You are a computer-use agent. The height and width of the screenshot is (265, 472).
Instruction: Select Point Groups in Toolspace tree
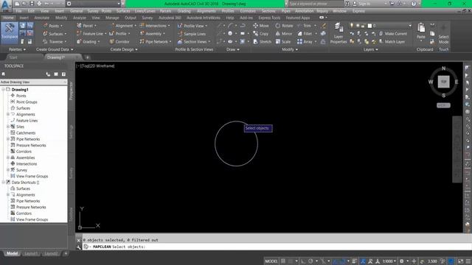click(27, 102)
